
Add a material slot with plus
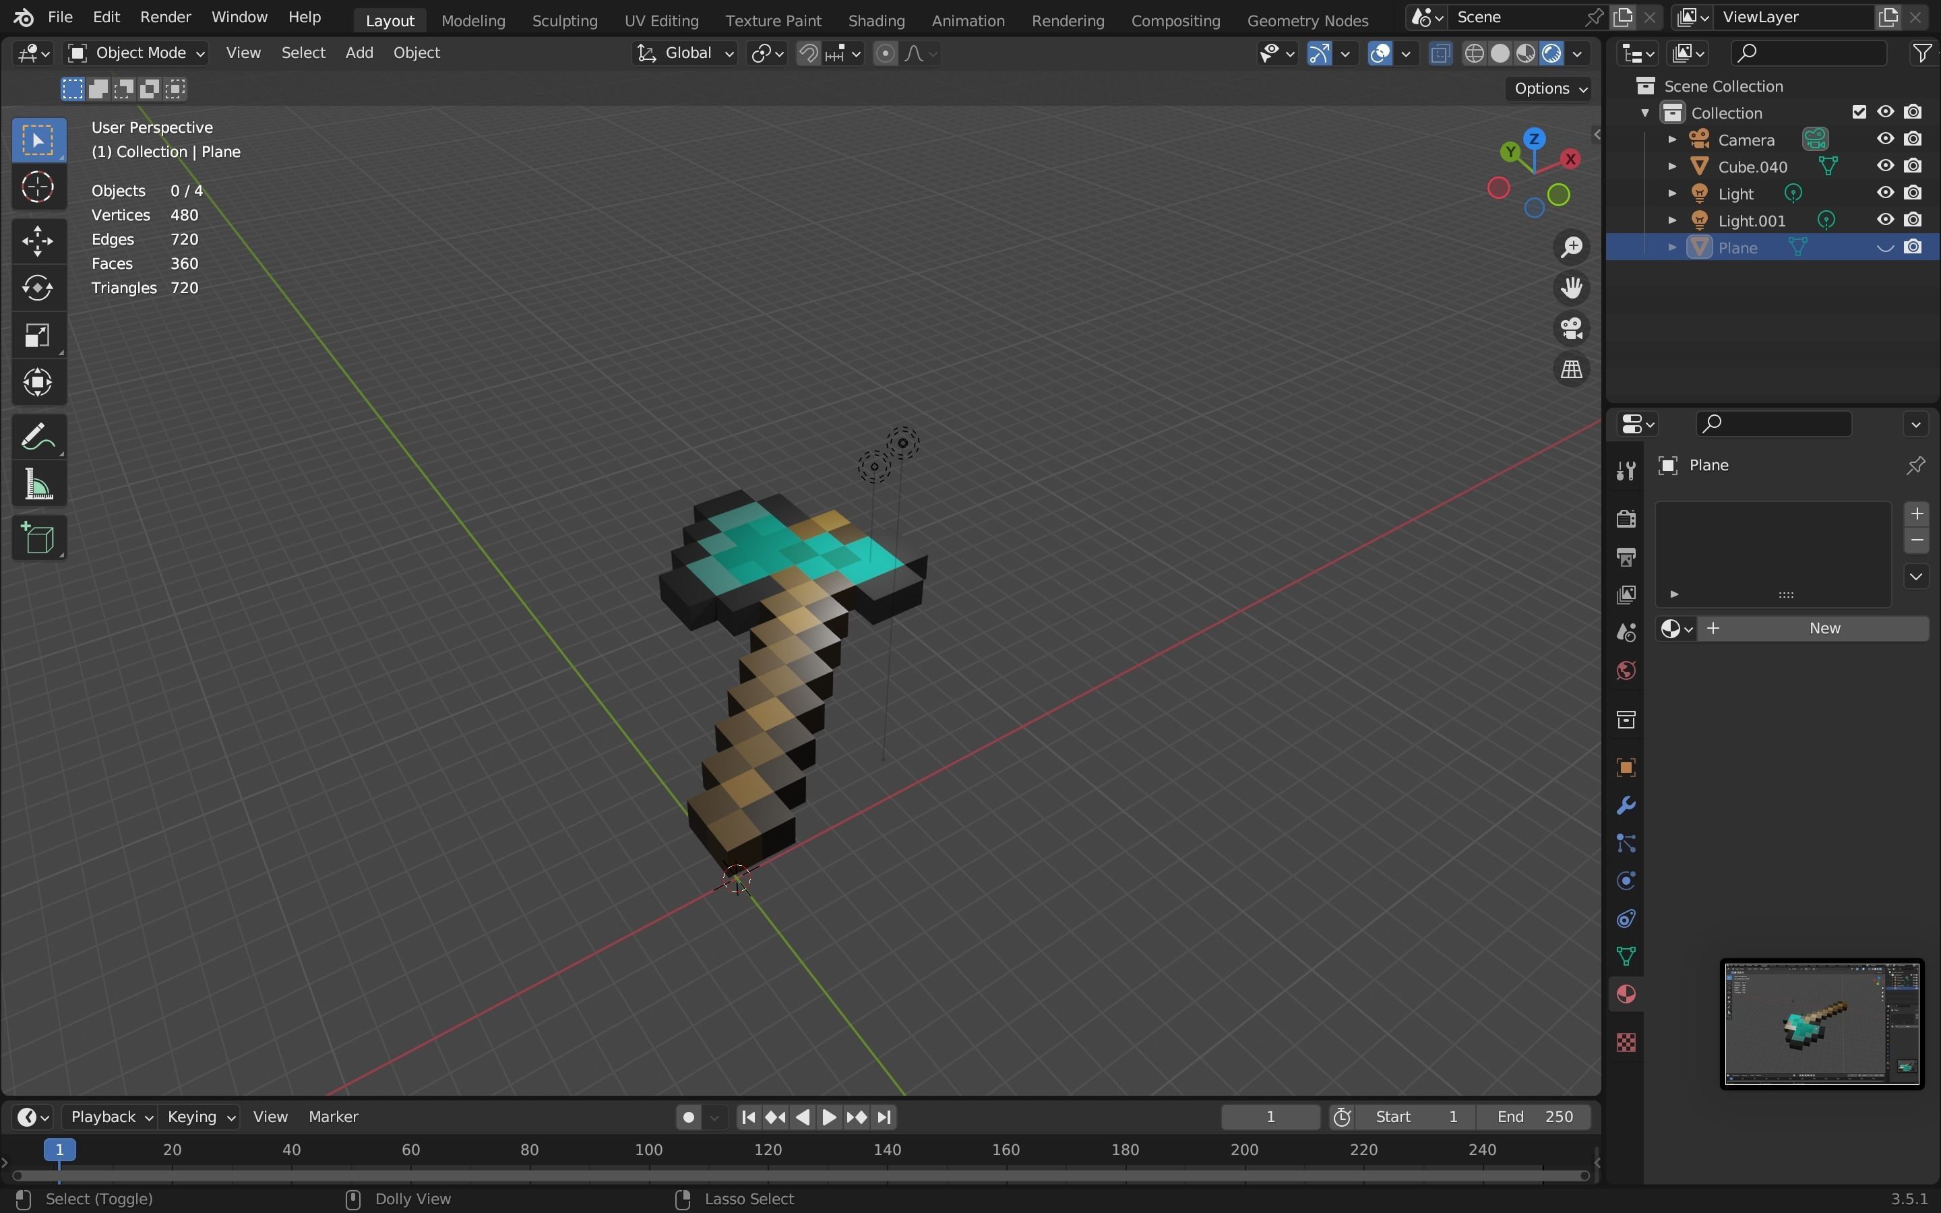(1917, 514)
